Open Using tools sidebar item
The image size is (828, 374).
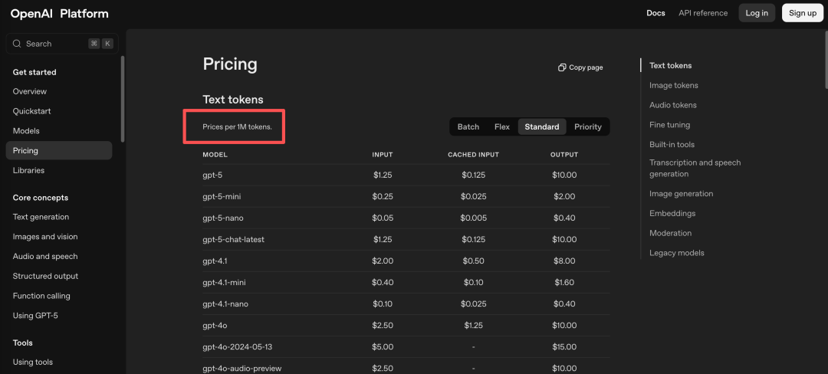33,362
